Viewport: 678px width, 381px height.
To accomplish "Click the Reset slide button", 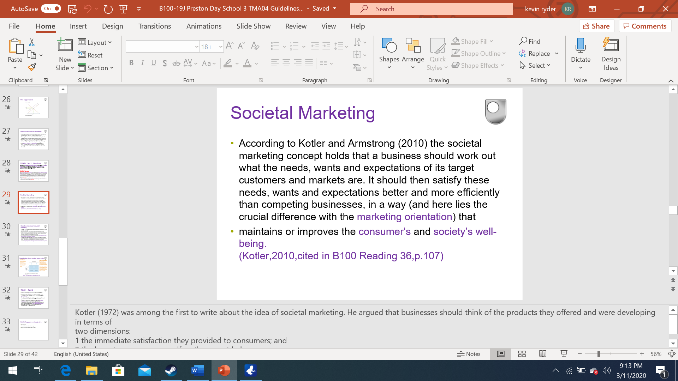I will point(90,55).
